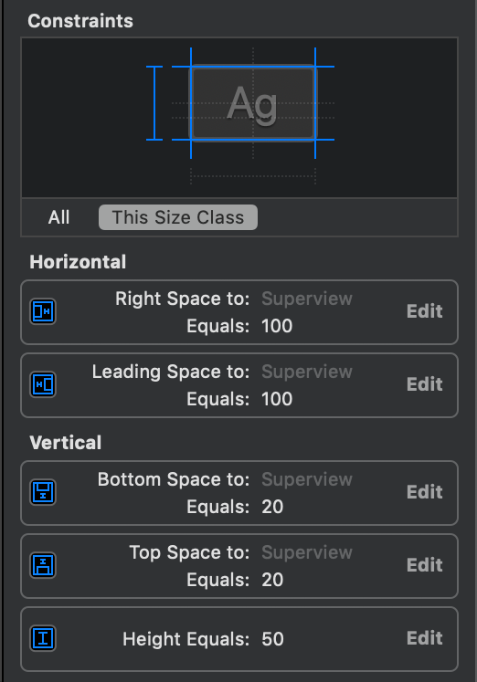Click the Ag label preview box

(253, 103)
